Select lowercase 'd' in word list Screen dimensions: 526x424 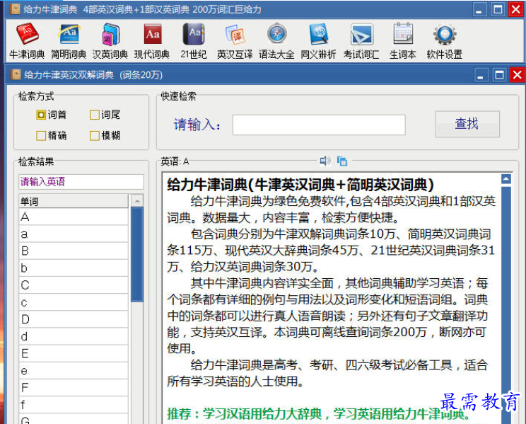74,337
